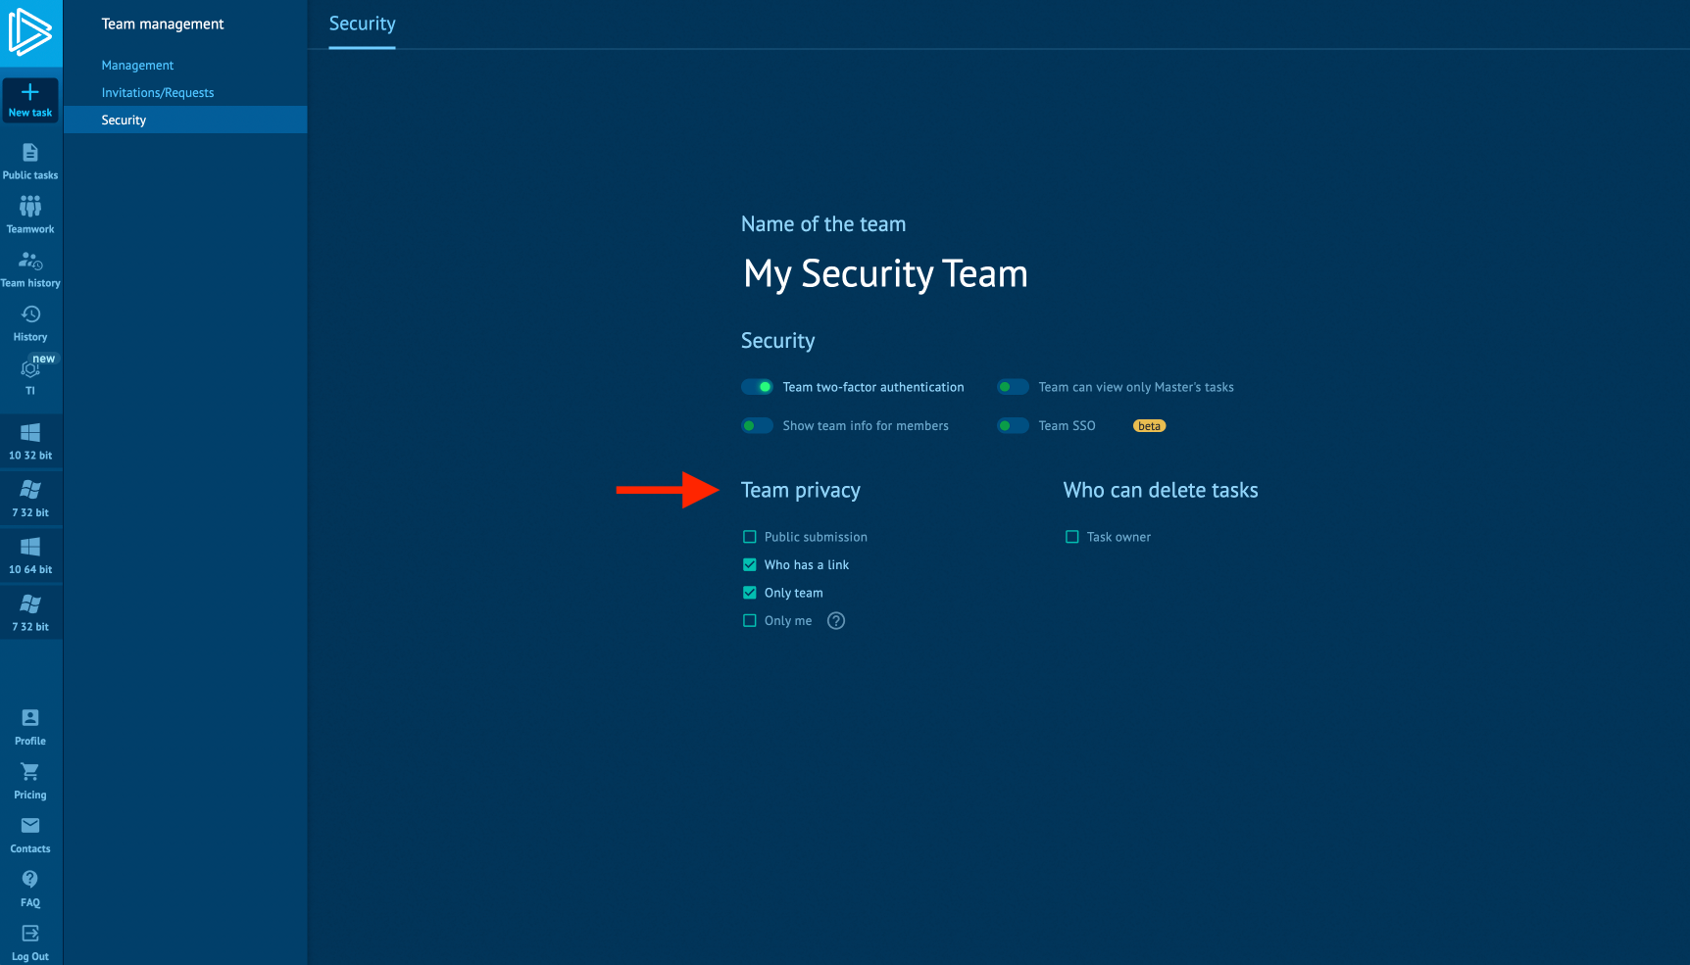Click the help icon beside Only me
Viewport: 1690px width, 965px height.
coord(836,621)
